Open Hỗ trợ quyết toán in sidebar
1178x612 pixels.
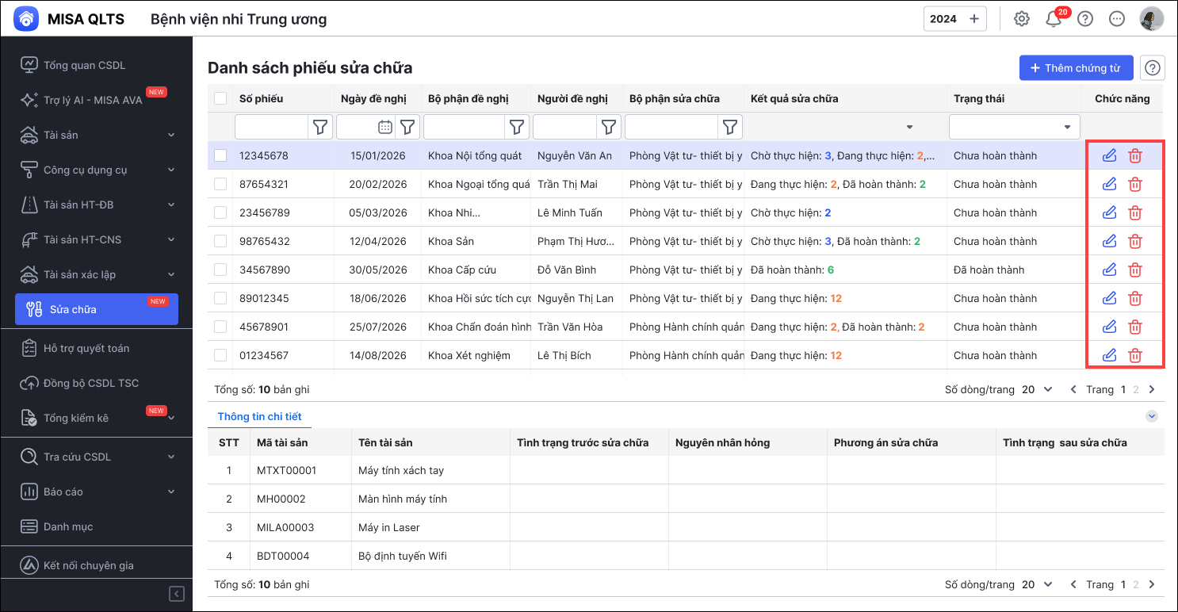[x=86, y=348]
